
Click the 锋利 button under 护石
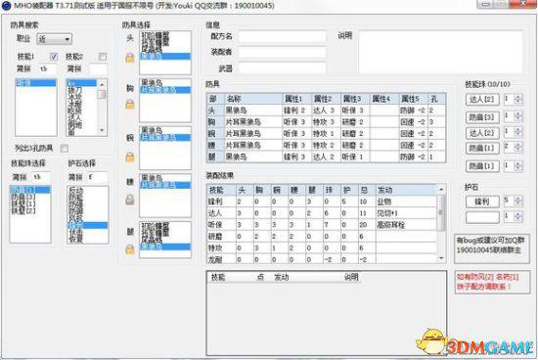[x=482, y=202]
